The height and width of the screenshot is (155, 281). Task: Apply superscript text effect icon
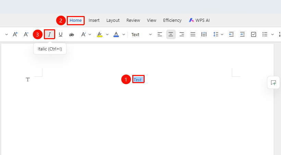click(84, 34)
